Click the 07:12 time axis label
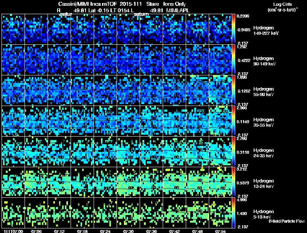Screen dimensions: 307x233 [x=59, y=231]
